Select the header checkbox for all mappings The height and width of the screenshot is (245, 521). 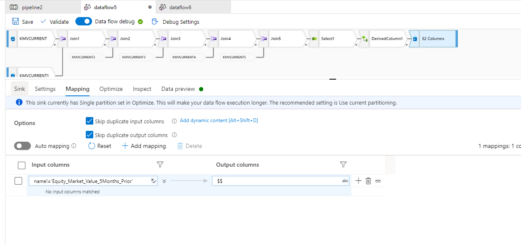point(22,165)
